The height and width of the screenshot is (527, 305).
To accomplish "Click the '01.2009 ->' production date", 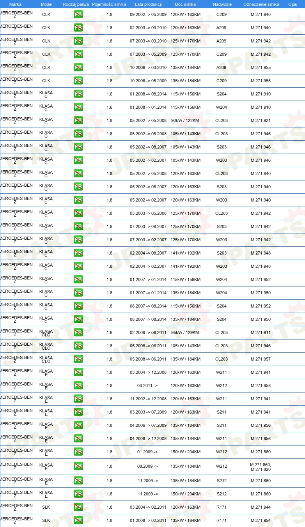I will pyautogui.click(x=147, y=452).
